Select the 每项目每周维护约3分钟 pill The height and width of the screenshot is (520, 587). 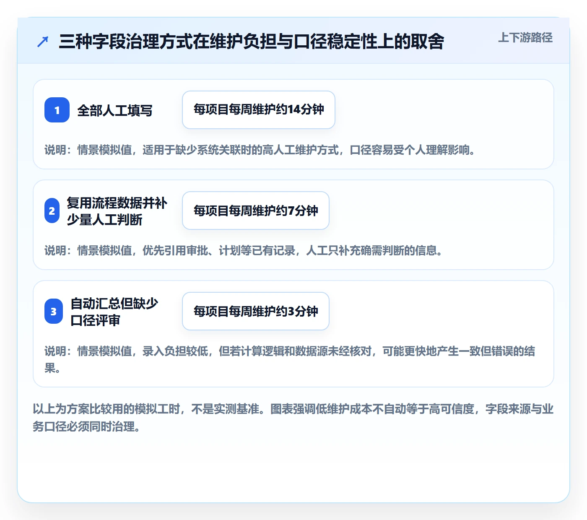pyautogui.click(x=256, y=311)
